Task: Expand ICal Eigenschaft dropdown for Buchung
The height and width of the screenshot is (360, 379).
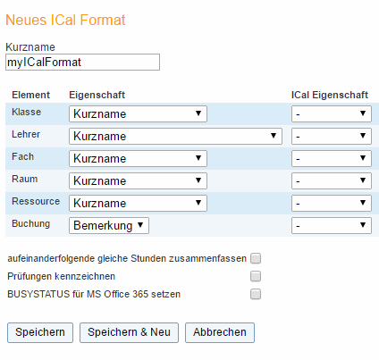Action: tap(332, 225)
